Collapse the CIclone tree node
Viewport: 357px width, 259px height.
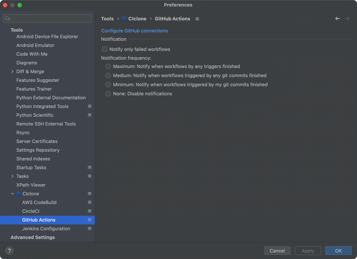click(x=12, y=194)
